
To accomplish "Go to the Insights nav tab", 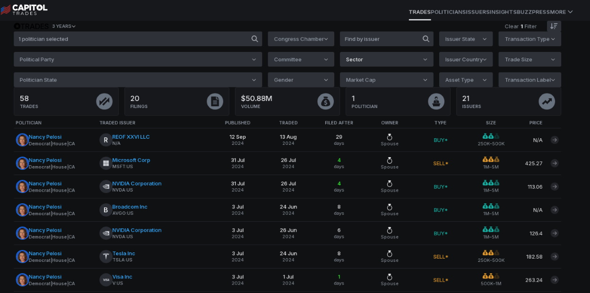I will tap(503, 12).
